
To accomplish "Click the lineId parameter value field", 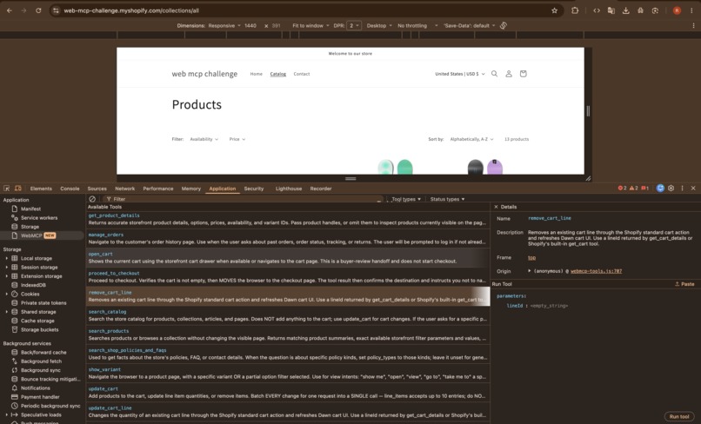I will click(549, 306).
